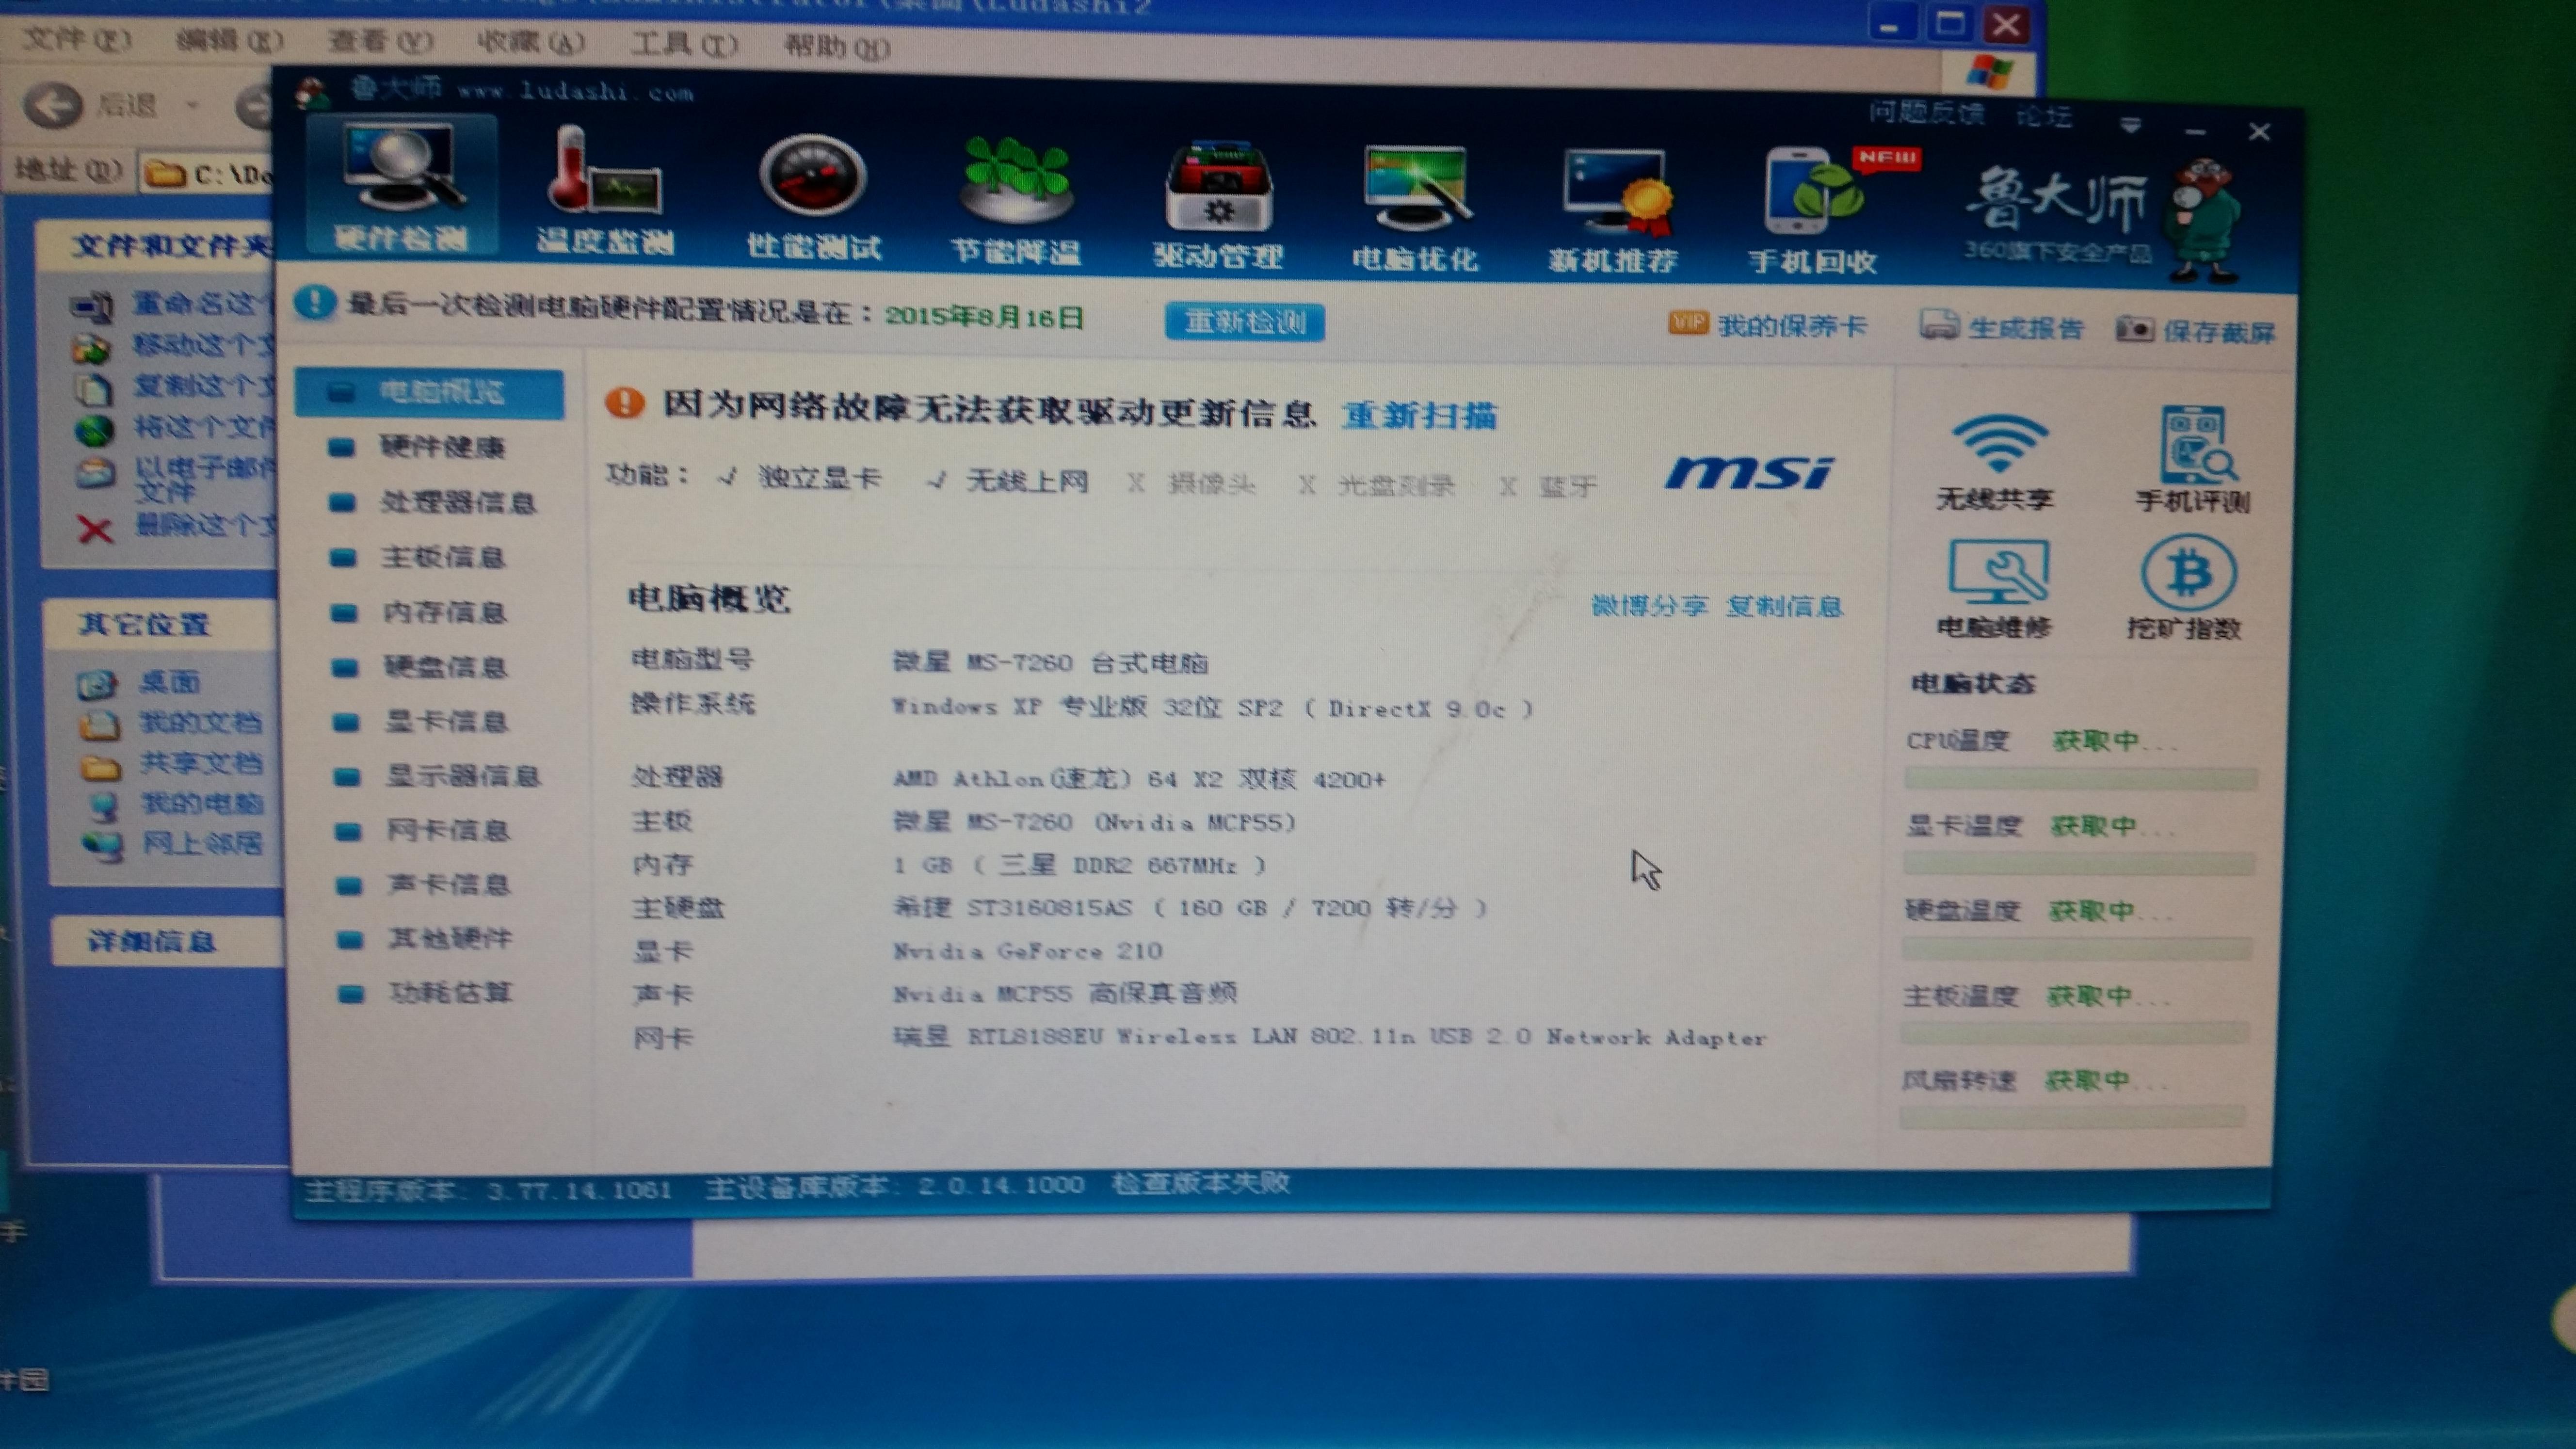Screen dimensions: 2576x1449
Task: Open the 节能降温 clover icon
Action: coord(1016,200)
